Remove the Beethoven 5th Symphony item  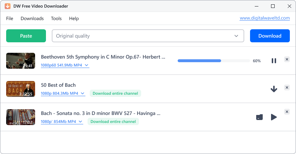click(x=287, y=59)
